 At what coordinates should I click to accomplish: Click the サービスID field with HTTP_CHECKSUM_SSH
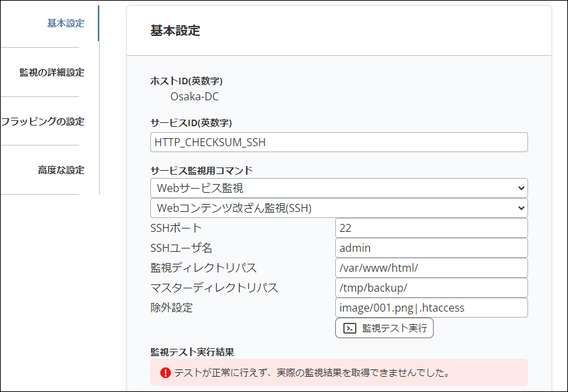click(339, 142)
